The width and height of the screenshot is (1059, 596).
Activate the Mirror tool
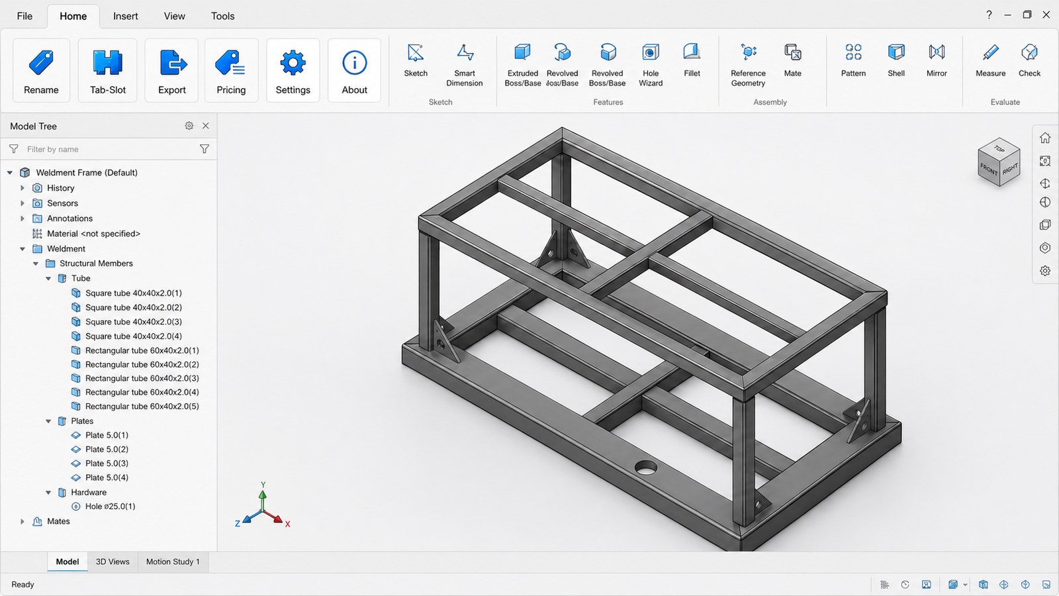(x=937, y=60)
